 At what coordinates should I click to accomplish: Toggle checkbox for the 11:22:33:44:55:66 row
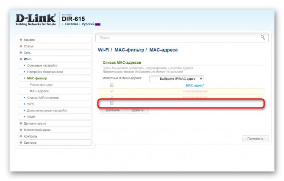pyautogui.click(x=111, y=91)
